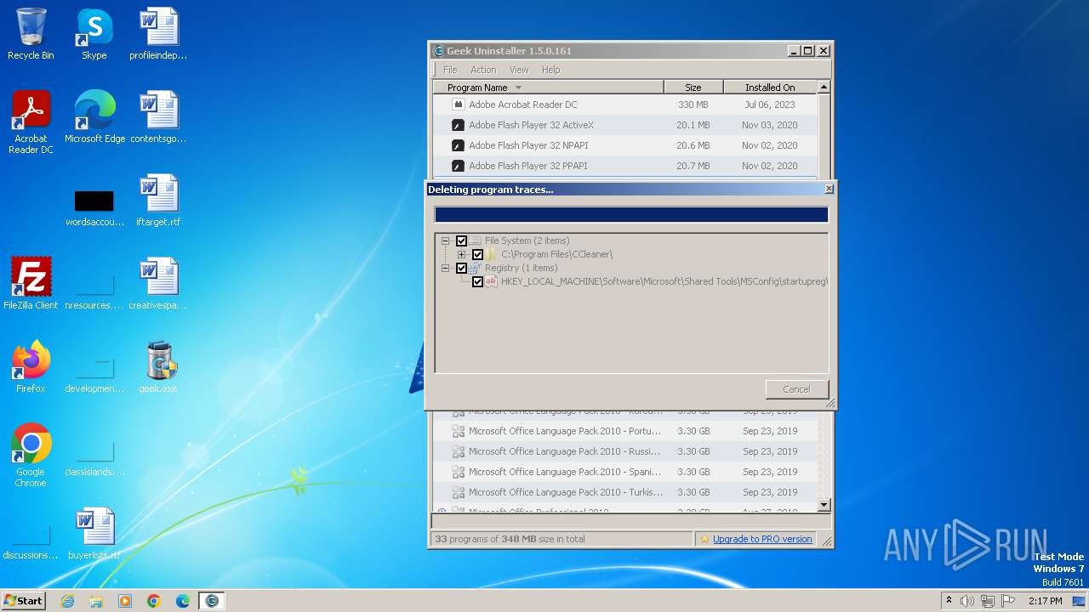Click the 33 programs status bar text

pos(510,539)
